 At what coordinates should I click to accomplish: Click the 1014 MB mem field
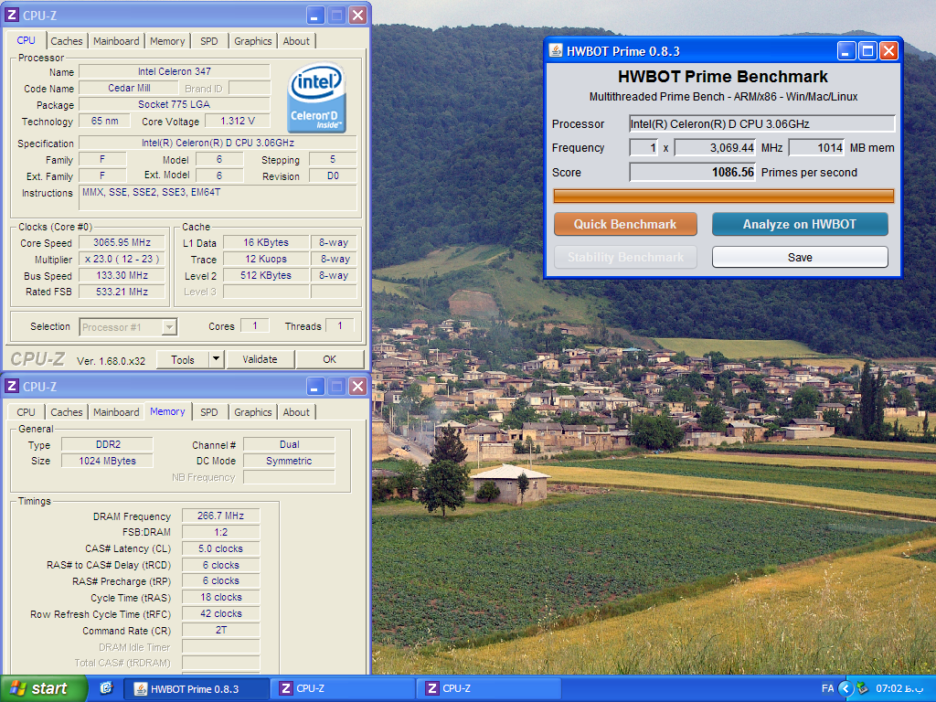[816, 147]
